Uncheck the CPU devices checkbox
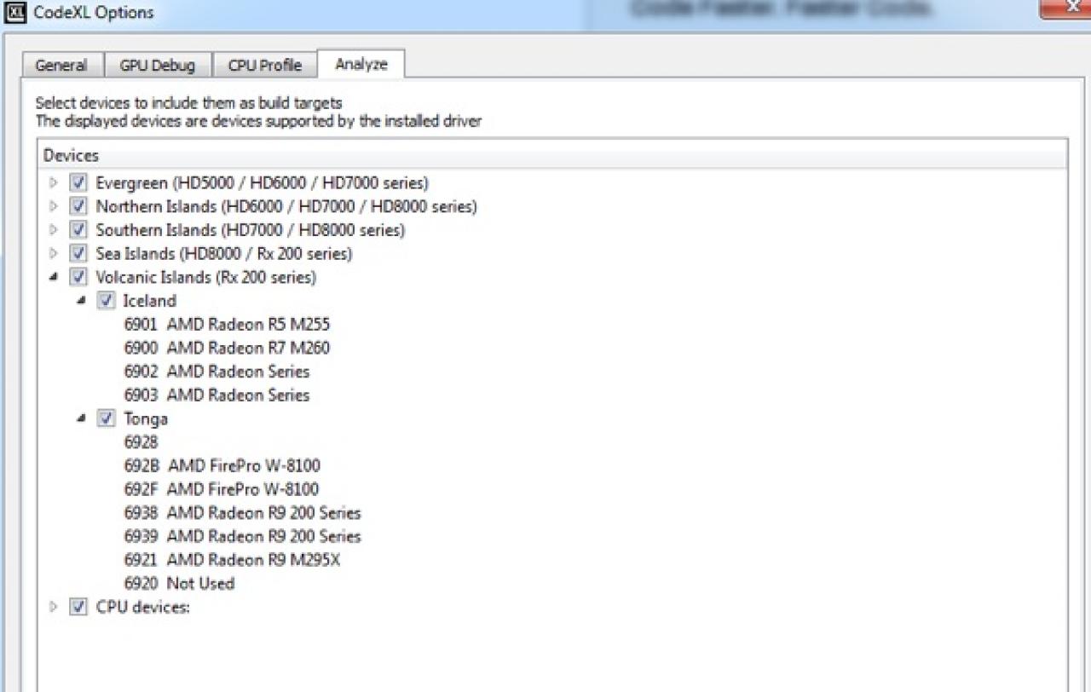Screen dimensions: 1091x692 (x=78, y=607)
